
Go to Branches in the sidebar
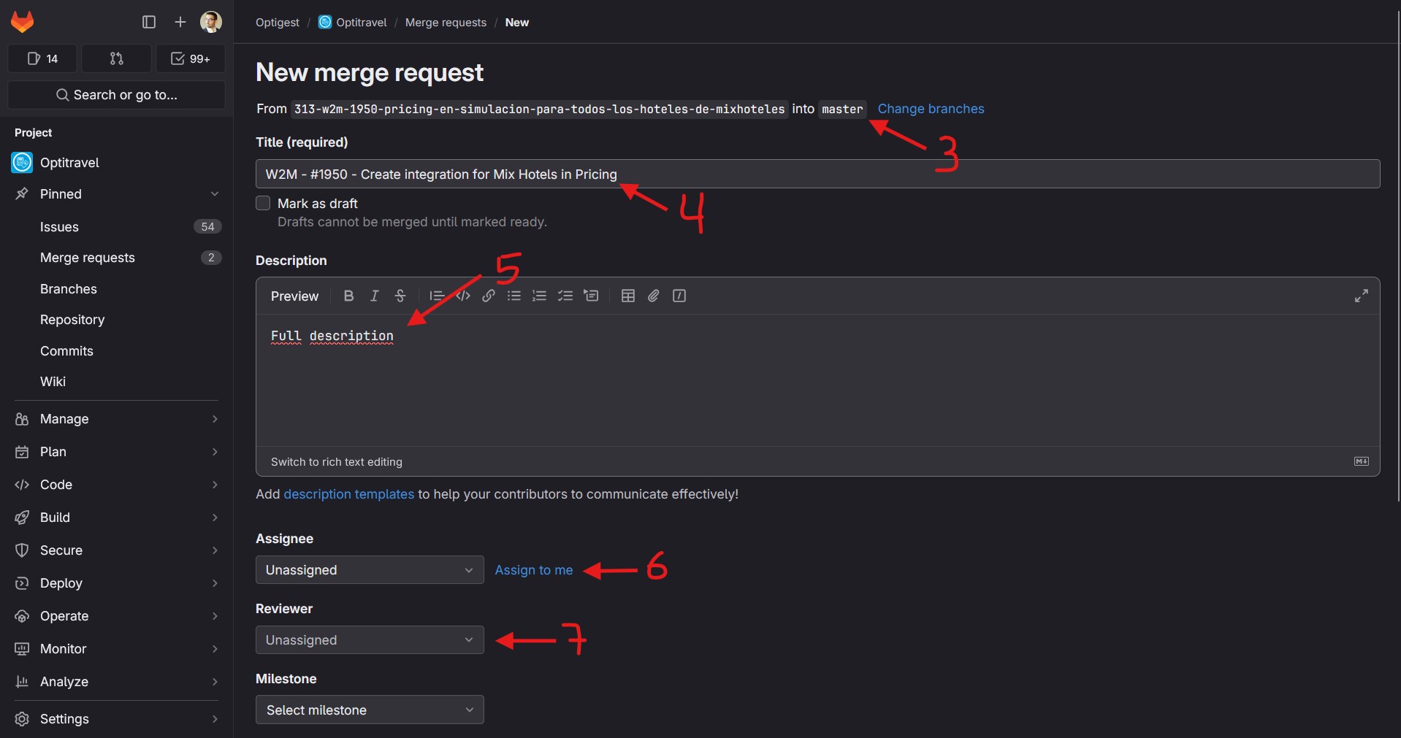(x=69, y=289)
